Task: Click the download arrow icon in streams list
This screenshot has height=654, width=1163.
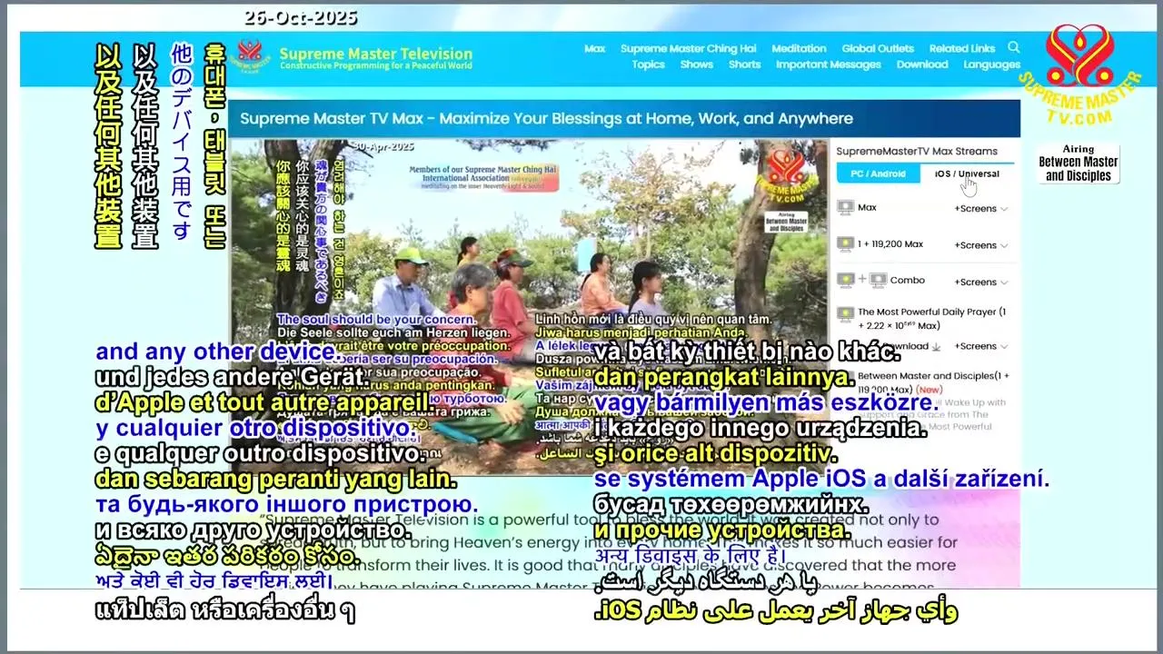Action: [x=936, y=346]
